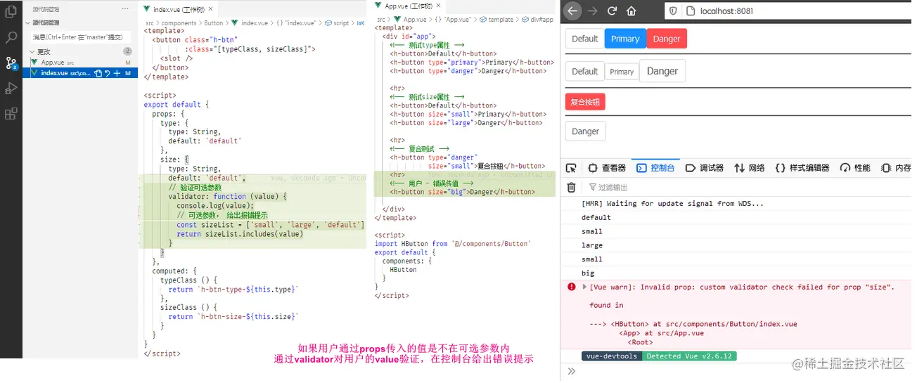The height and width of the screenshot is (383, 917).
Task: Click the red error icon on Vue warn
Action: tap(571, 287)
